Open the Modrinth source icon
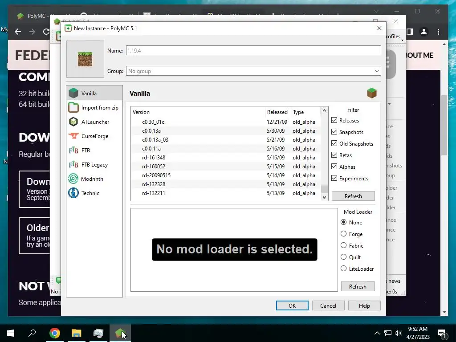Screen dimensions: 456x342 point(73,179)
